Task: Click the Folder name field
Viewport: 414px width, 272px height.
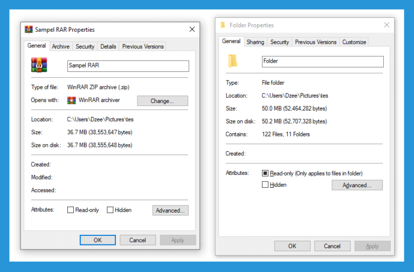Action: coord(323,62)
